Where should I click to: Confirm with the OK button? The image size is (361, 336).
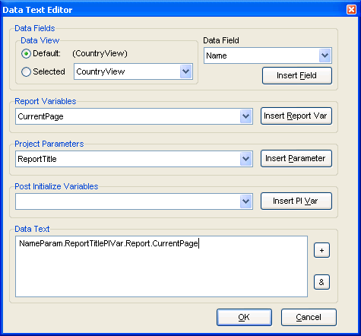click(x=244, y=317)
